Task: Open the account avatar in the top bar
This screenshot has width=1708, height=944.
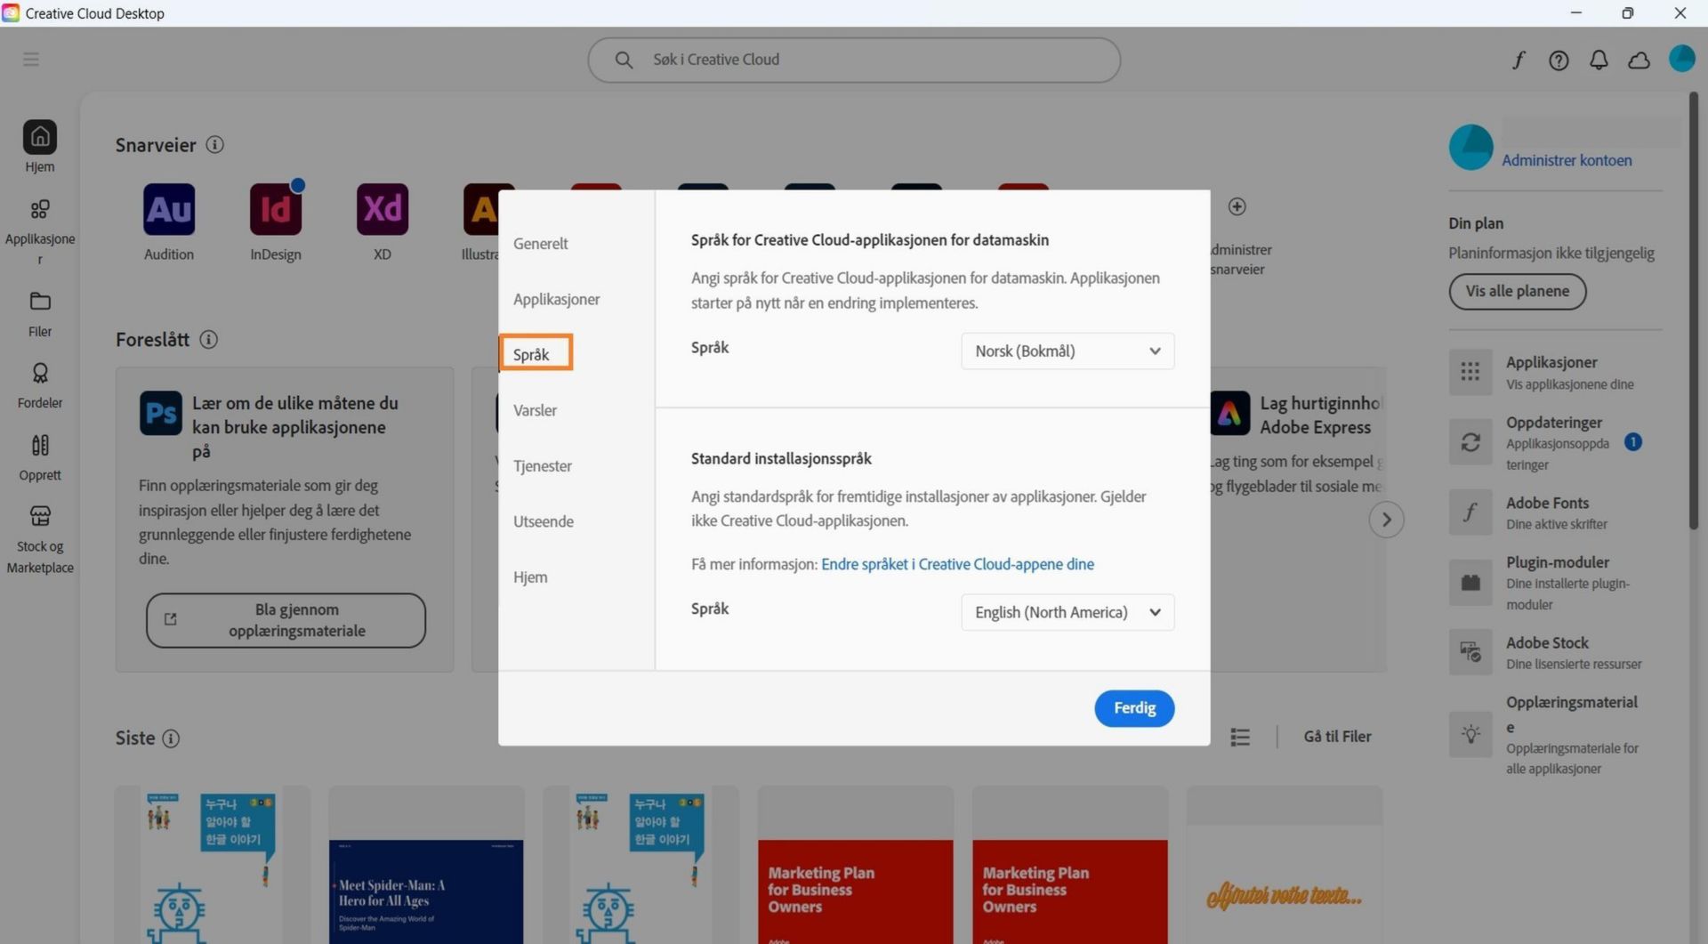Action: click(1681, 59)
